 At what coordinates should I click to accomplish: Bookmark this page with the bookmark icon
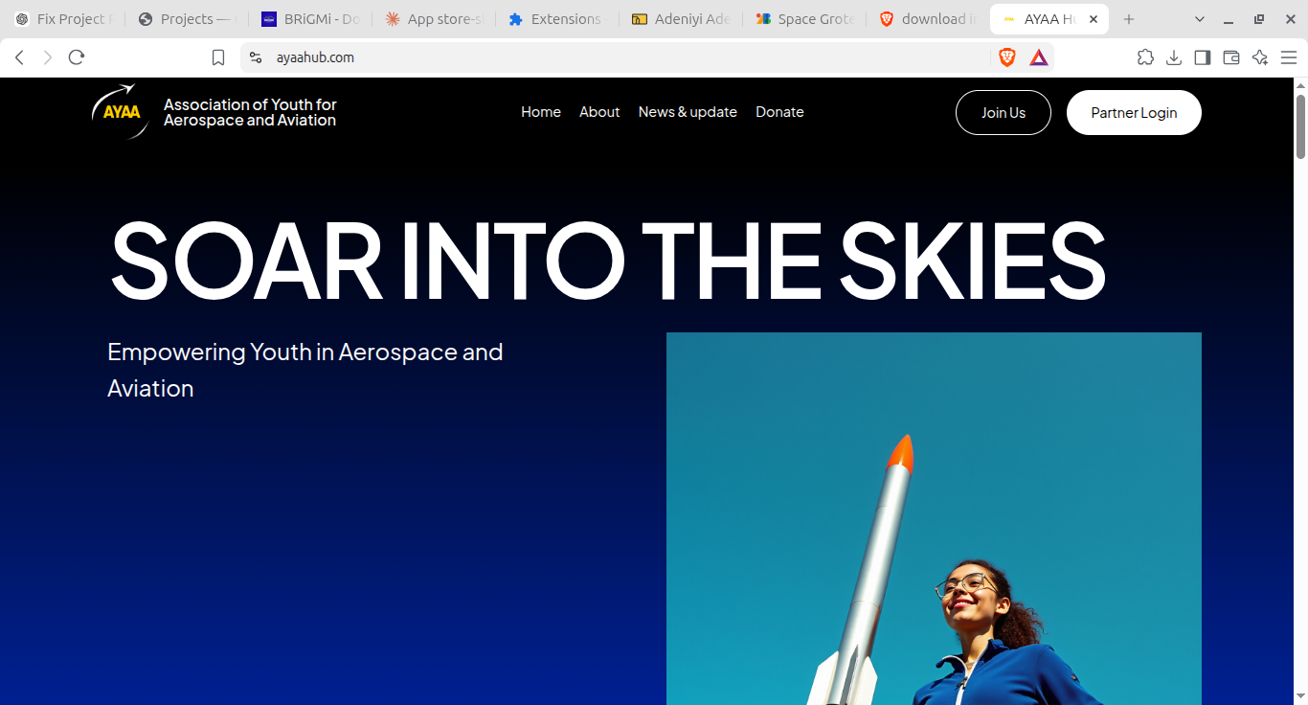point(218,57)
